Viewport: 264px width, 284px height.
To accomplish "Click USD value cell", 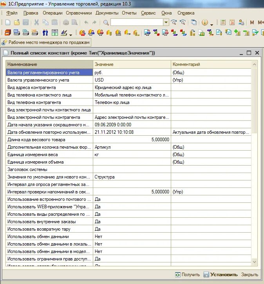I will click(x=132, y=80).
